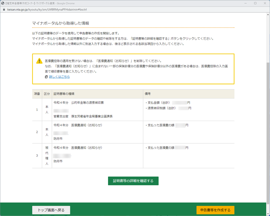Click the 項番 column header

[37, 94]
